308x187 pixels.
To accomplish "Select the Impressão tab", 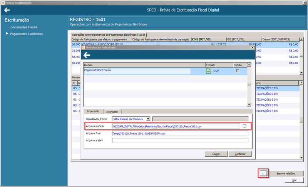I will point(93,111).
